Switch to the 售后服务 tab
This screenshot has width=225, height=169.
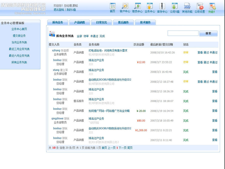click(x=123, y=22)
